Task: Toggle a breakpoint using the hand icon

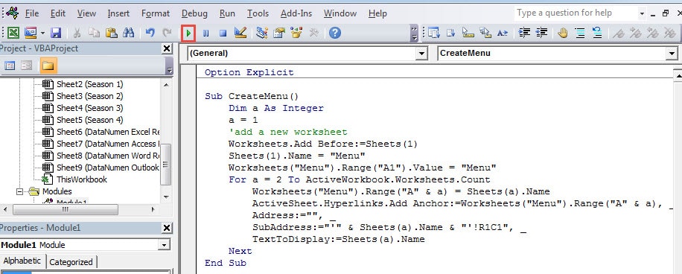Action: [563, 33]
